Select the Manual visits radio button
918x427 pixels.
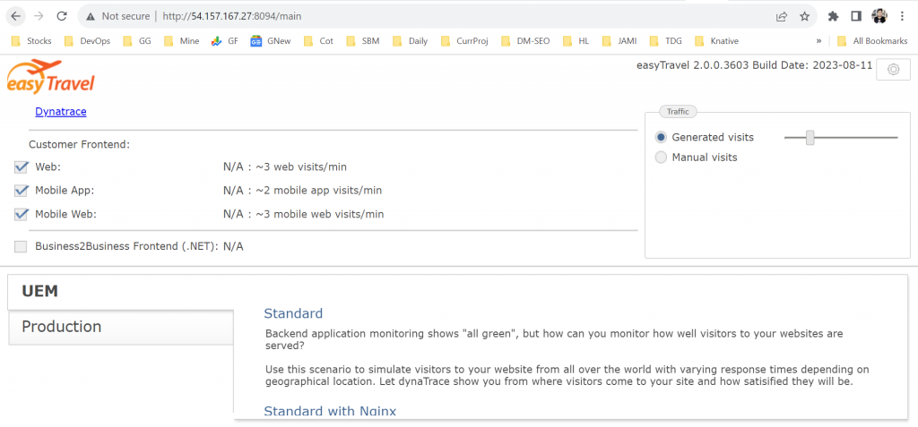[x=662, y=158]
